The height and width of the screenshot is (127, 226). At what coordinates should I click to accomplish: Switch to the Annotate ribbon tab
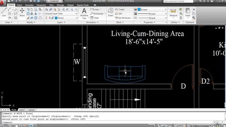(x=29, y=5)
